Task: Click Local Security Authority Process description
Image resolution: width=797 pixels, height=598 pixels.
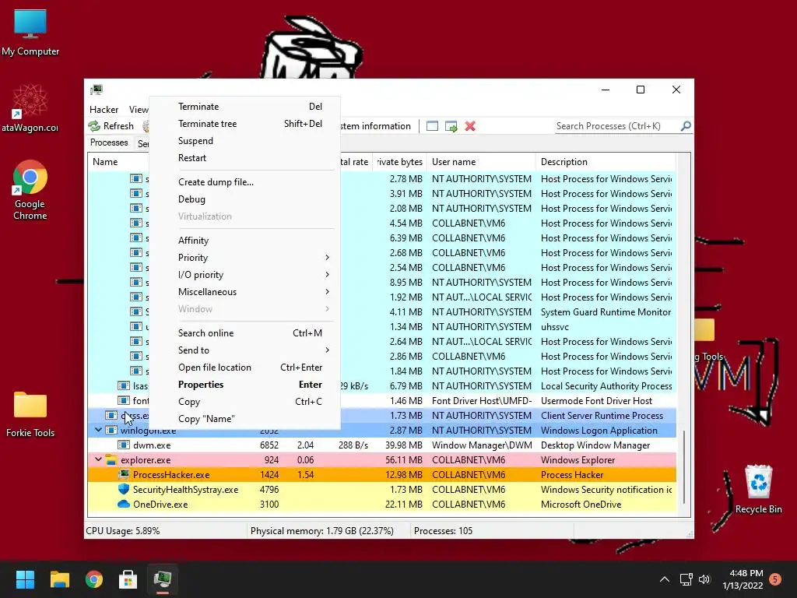Action: 606,386
